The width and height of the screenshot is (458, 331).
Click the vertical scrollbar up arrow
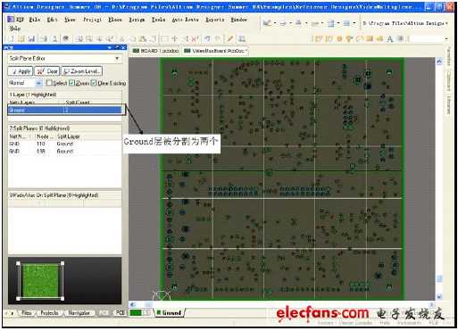coord(439,62)
